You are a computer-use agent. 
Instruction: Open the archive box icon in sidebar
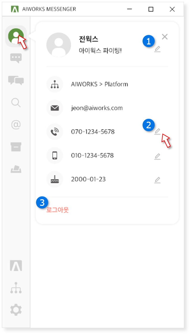click(x=16, y=147)
